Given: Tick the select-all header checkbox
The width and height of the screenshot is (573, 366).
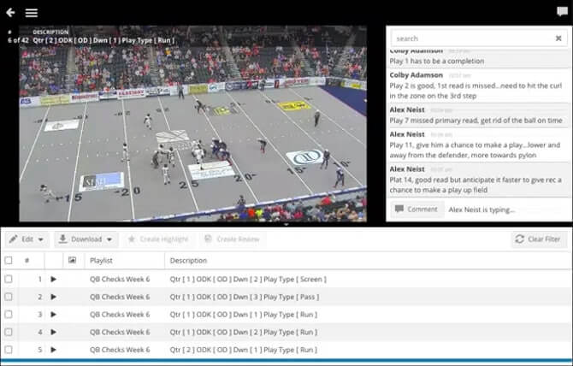Looking at the screenshot, I should click(x=9, y=261).
